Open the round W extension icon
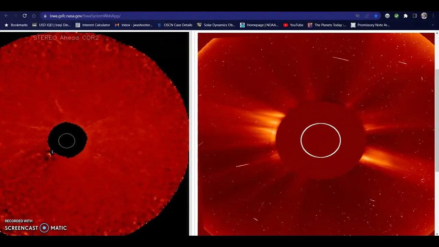Screen dimensions: 439x247 387,16
